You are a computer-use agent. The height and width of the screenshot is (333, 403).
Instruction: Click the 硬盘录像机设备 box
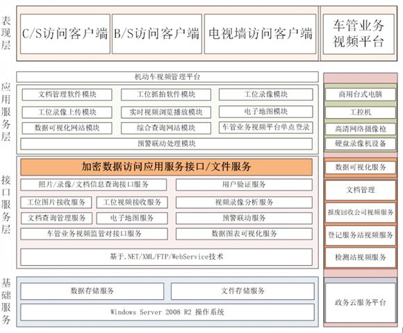[361, 144]
